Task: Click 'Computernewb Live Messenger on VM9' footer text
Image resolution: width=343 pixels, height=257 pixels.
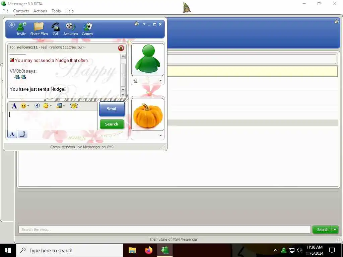Action: (82, 147)
